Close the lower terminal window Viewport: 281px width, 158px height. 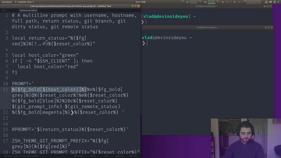[x=271, y=27]
